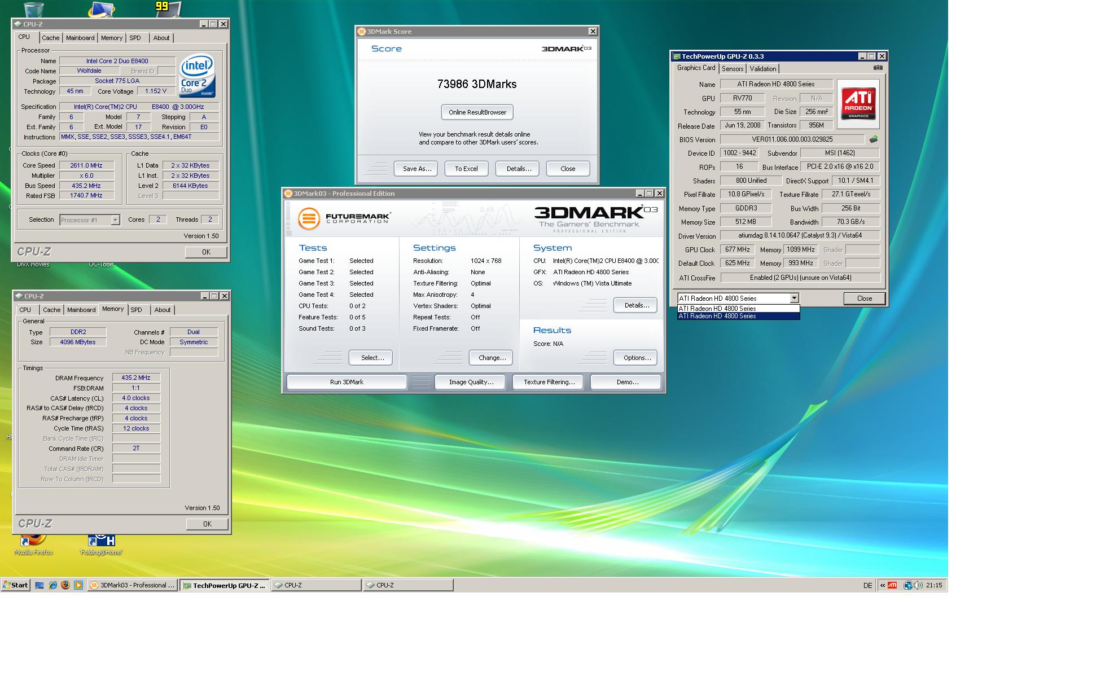Click the To Excel button
1105x698 pixels.
[x=466, y=169]
